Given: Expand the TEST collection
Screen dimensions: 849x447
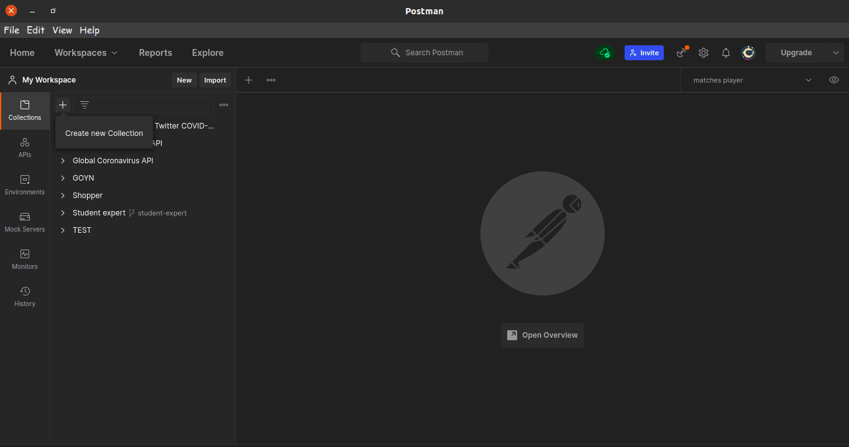Looking at the screenshot, I should click(63, 230).
